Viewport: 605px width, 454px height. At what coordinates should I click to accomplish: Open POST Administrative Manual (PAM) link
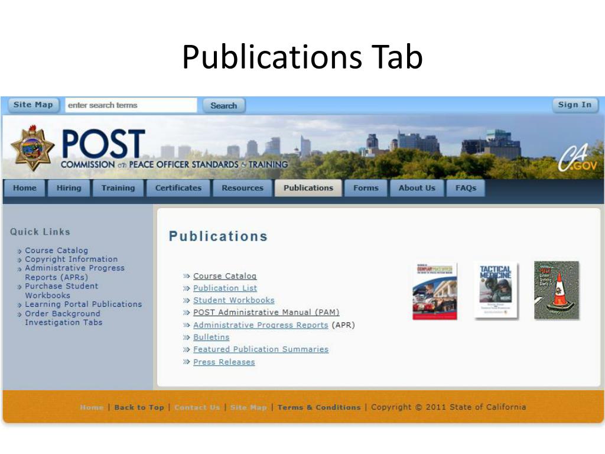pyautogui.click(x=266, y=312)
